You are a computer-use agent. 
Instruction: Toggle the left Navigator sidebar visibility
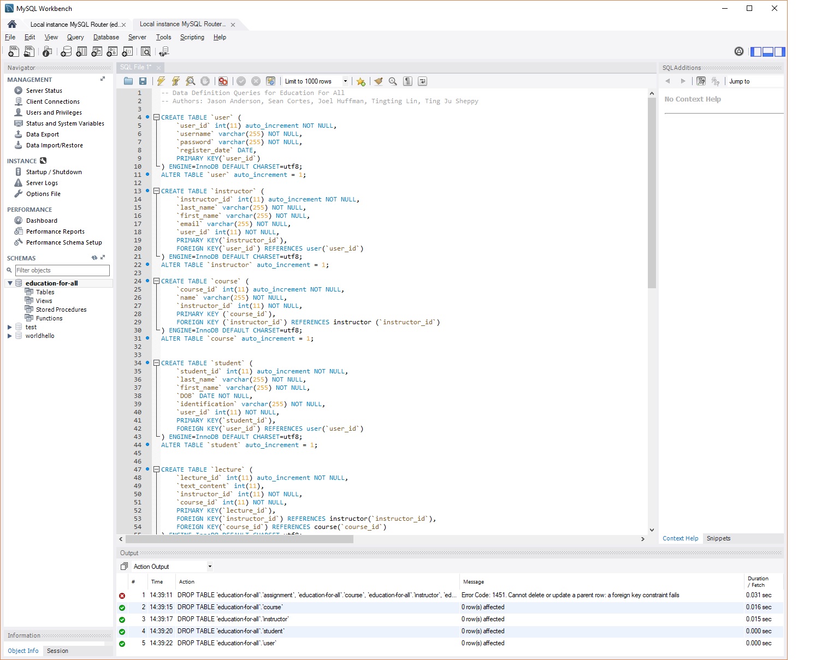click(x=756, y=52)
